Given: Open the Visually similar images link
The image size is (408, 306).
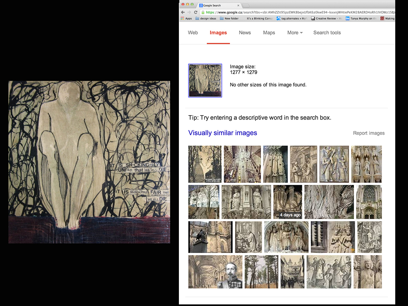Looking at the screenshot, I should coord(222,133).
